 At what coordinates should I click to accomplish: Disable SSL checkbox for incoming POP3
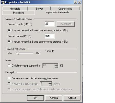9,42
